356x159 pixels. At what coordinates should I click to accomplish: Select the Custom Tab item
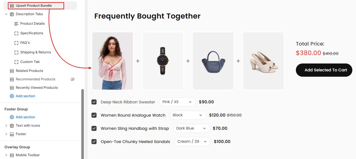pyautogui.click(x=30, y=62)
